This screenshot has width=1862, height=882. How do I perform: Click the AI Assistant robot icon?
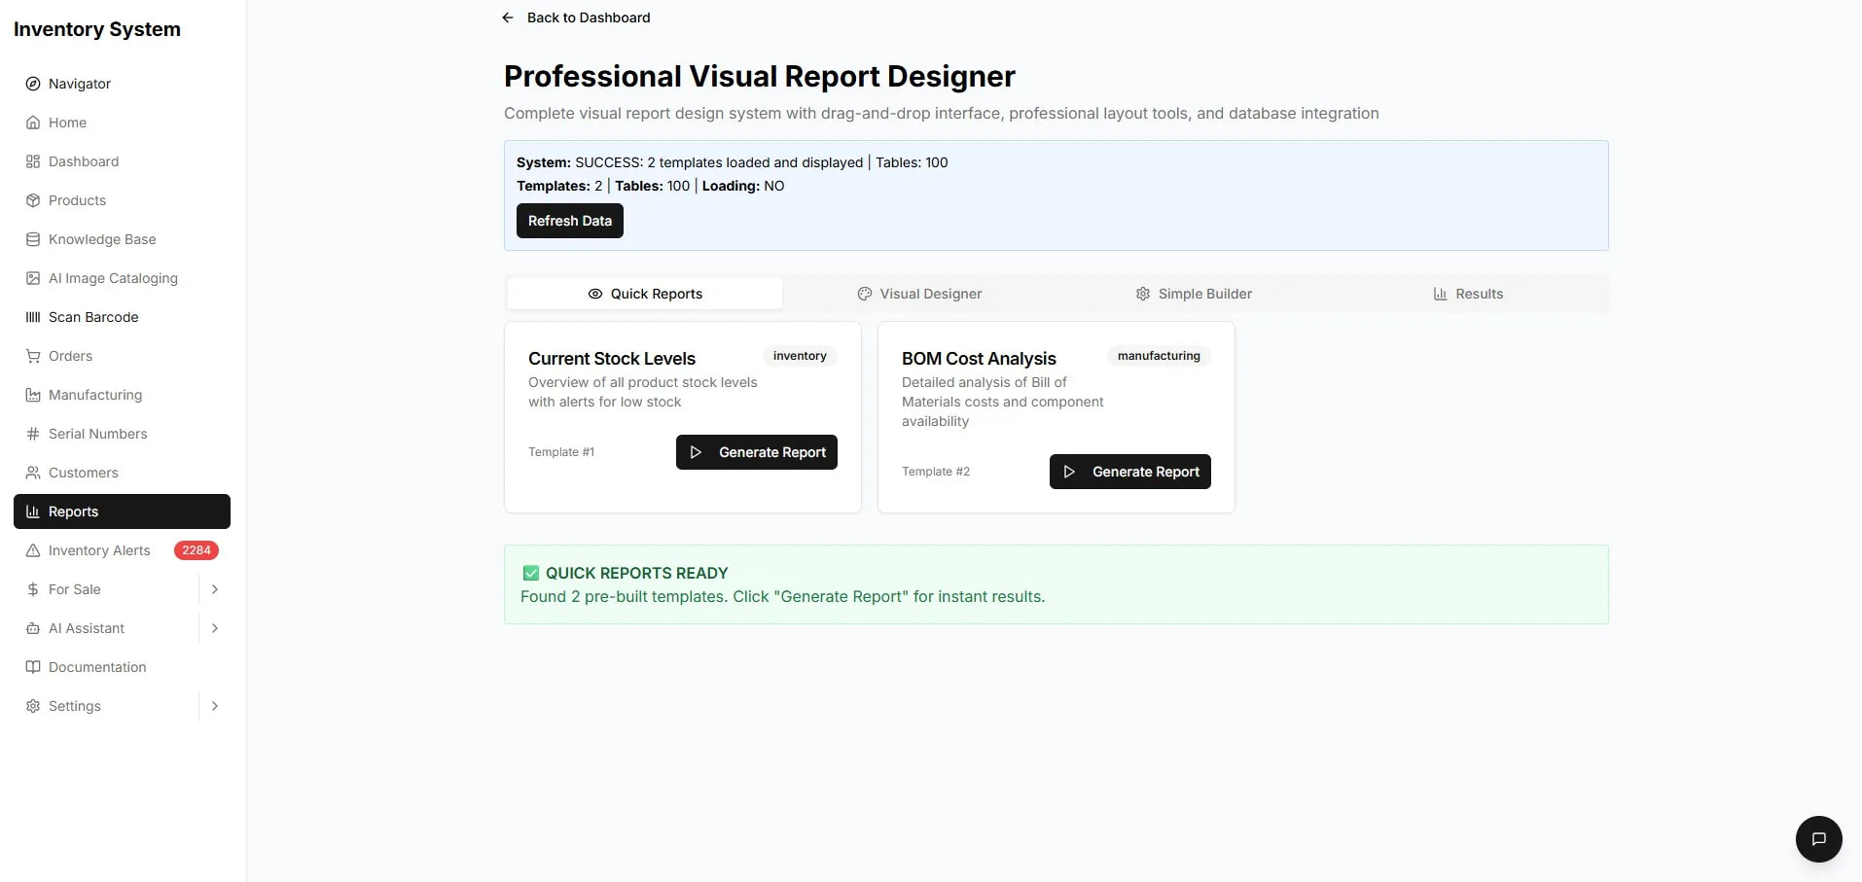point(33,628)
